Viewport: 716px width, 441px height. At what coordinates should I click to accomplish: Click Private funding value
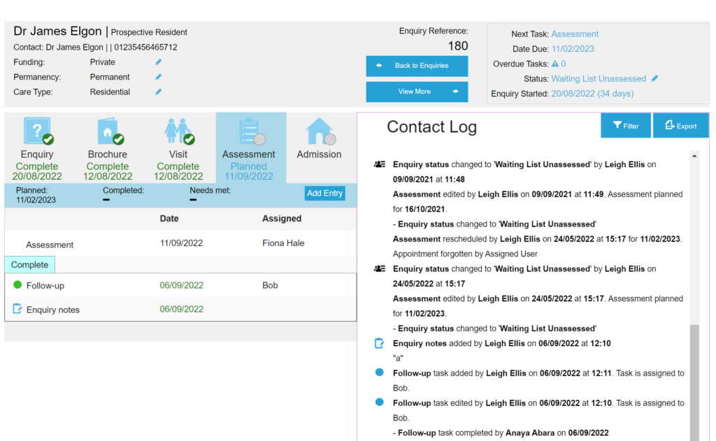click(x=102, y=62)
